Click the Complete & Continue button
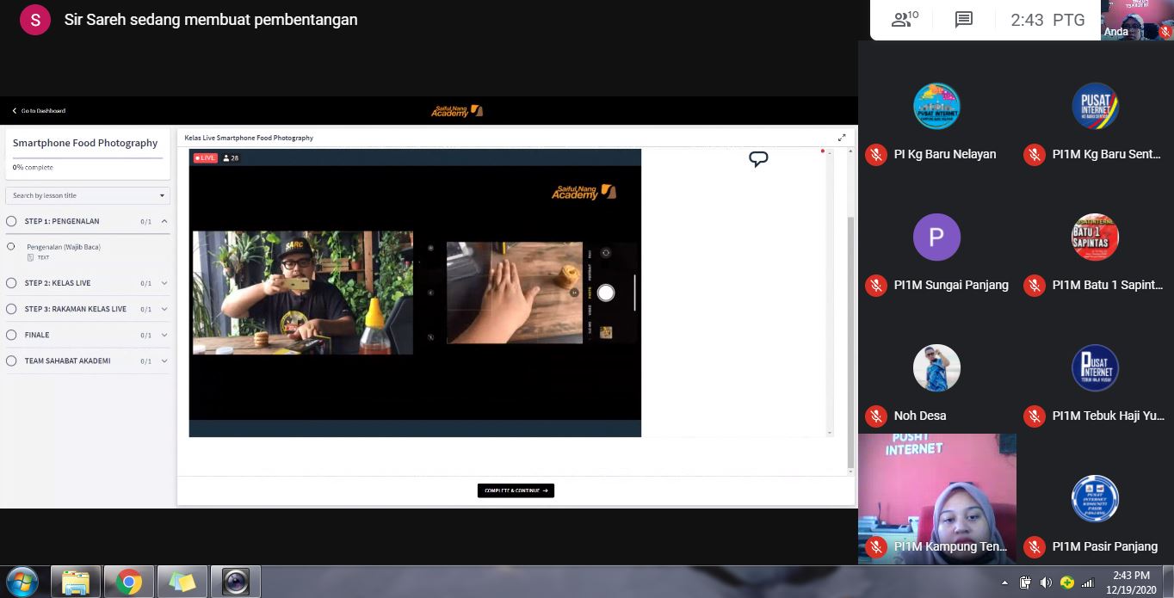The height and width of the screenshot is (598, 1174). point(516,490)
